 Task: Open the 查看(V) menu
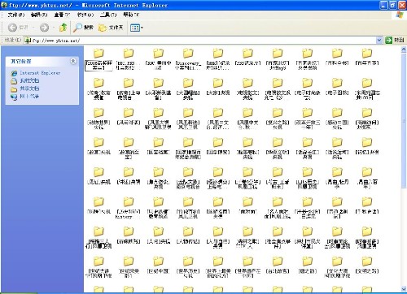pos(62,15)
